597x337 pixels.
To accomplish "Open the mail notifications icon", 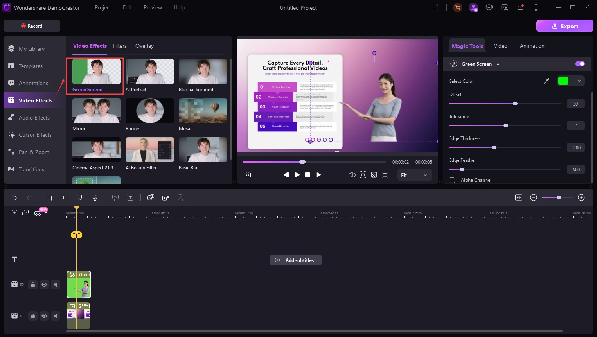I will point(520,7).
